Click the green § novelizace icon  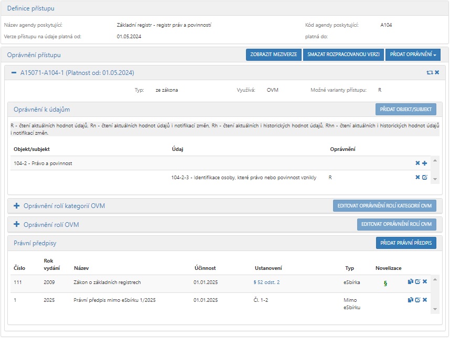(x=385, y=284)
